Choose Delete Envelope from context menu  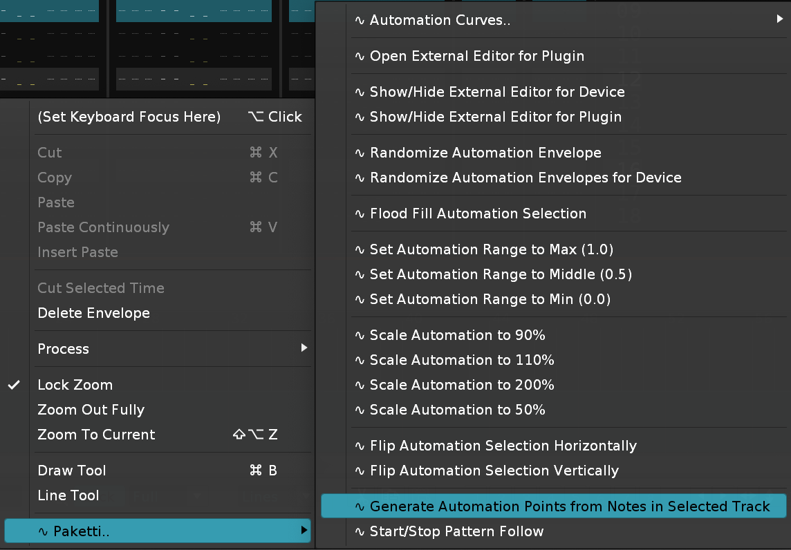click(93, 313)
